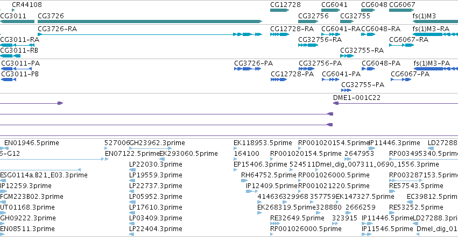Click EST EK268319.5prime
Image resolution: width=458 pixels, height=237 pixels.
click(x=286, y=207)
